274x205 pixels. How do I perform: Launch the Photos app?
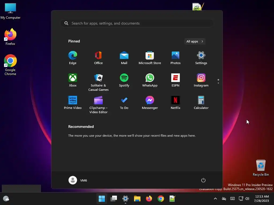pyautogui.click(x=176, y=58)
